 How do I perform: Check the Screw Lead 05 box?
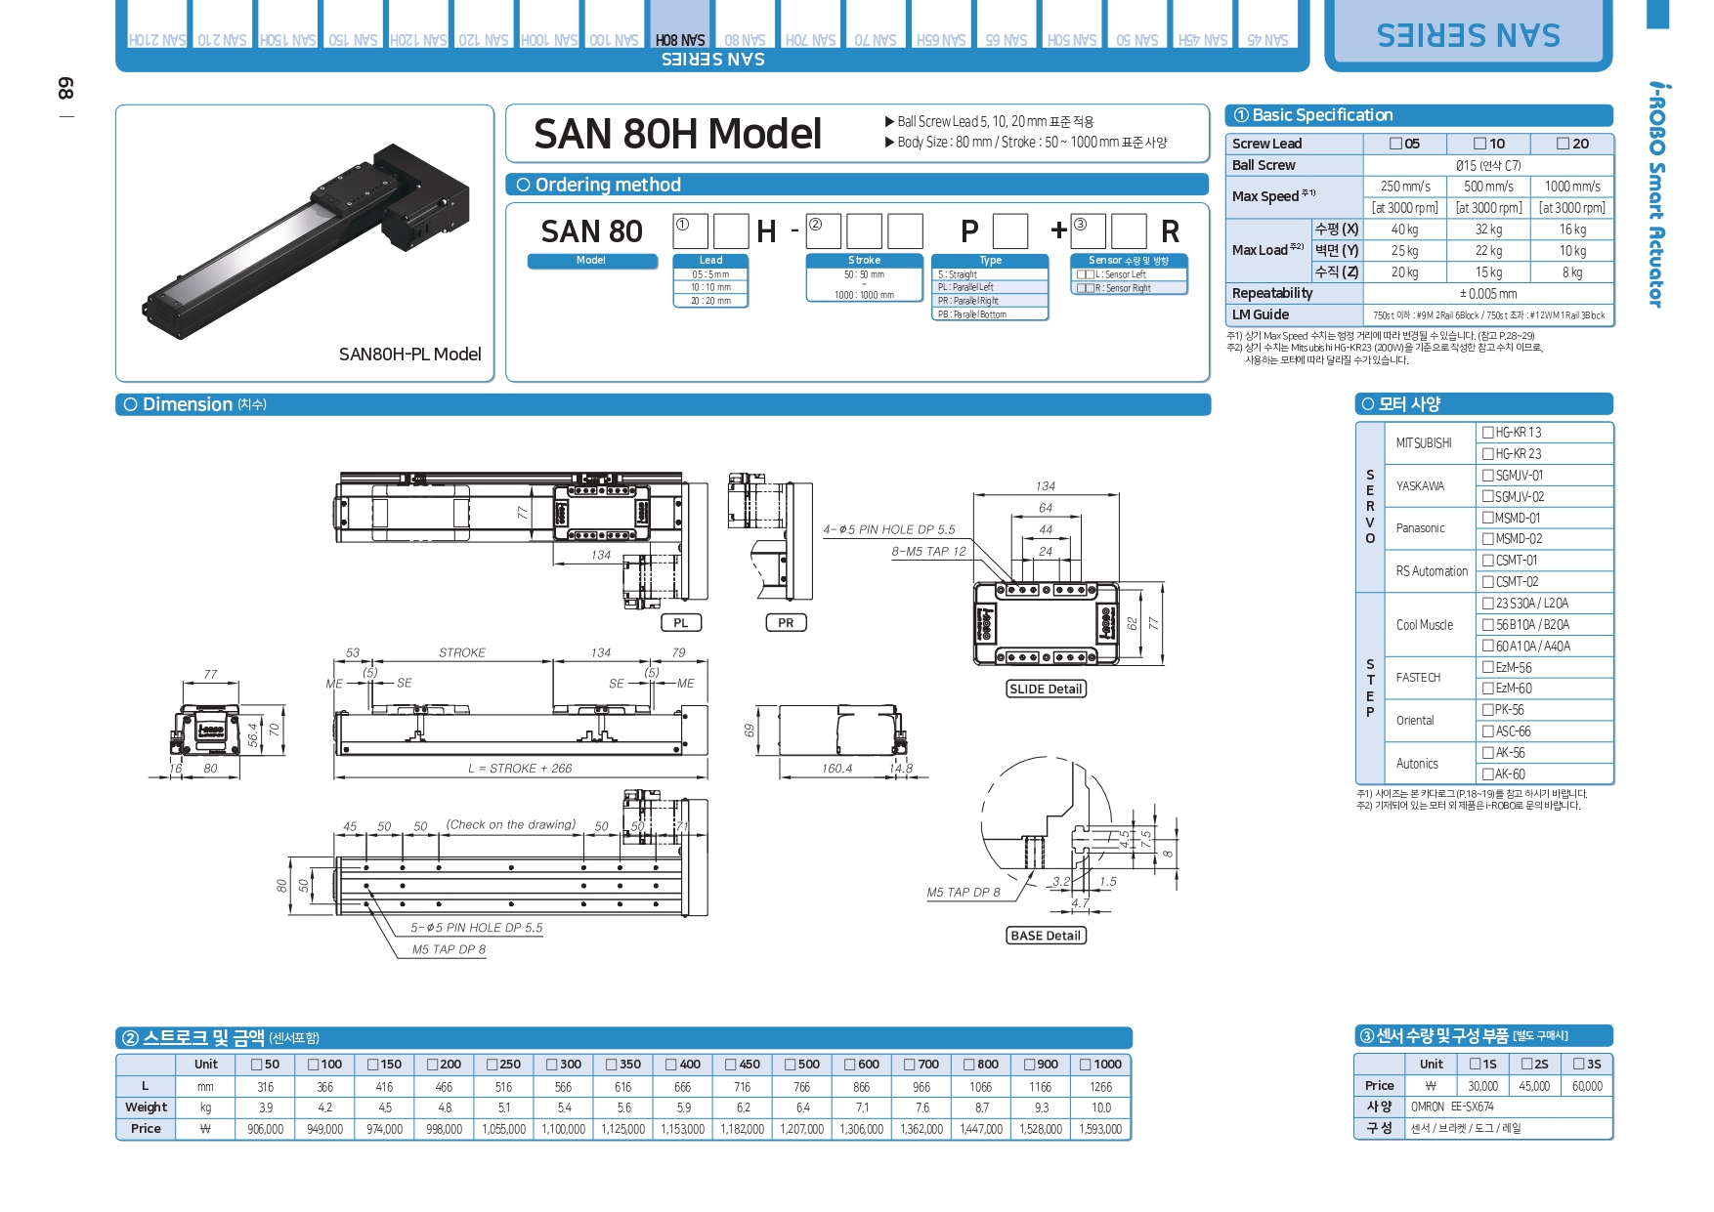(1396, 144)
